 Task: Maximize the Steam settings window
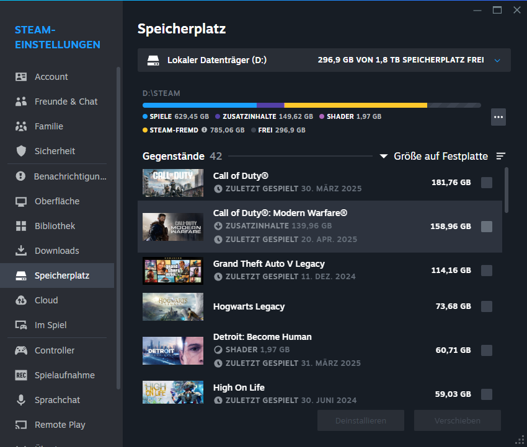497,10
